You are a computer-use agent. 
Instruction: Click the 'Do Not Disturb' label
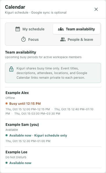16,157
